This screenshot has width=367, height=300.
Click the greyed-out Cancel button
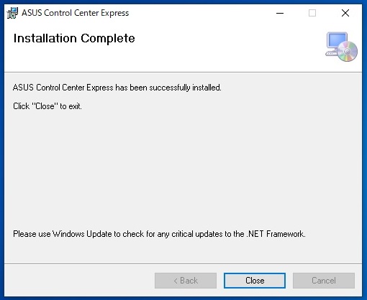[x=324, y=281]
